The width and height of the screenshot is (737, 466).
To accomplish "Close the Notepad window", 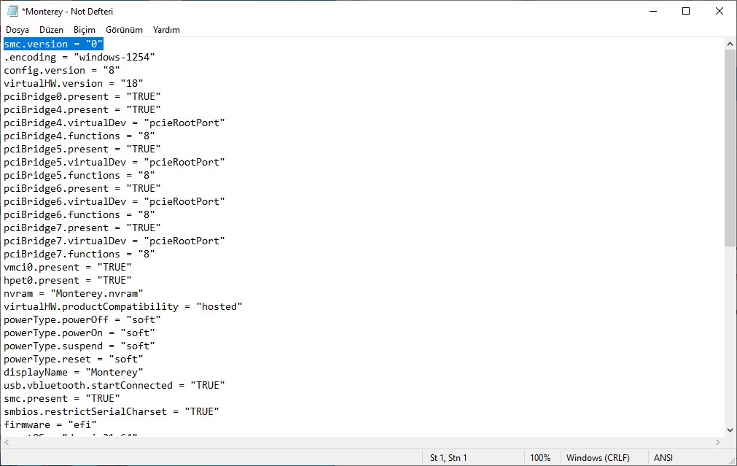I will click(x=719, y=11).
